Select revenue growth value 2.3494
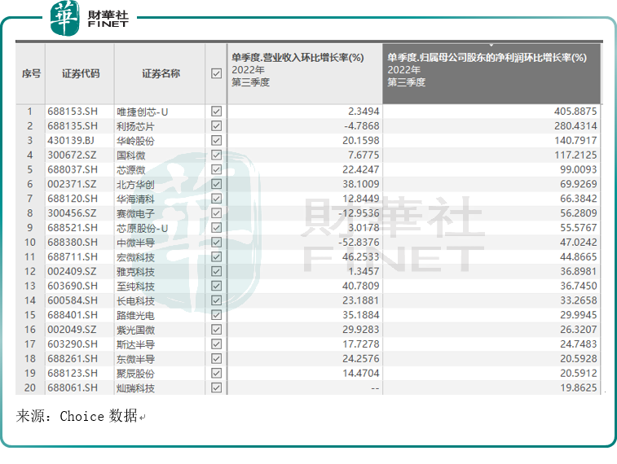The height and width of the screenshot is (464, 617). 364,112
